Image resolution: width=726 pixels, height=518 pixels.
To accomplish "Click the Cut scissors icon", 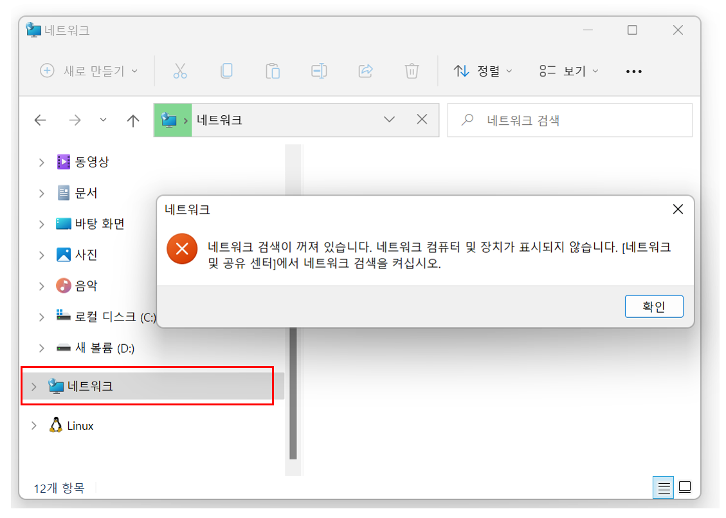I will 180,71.
